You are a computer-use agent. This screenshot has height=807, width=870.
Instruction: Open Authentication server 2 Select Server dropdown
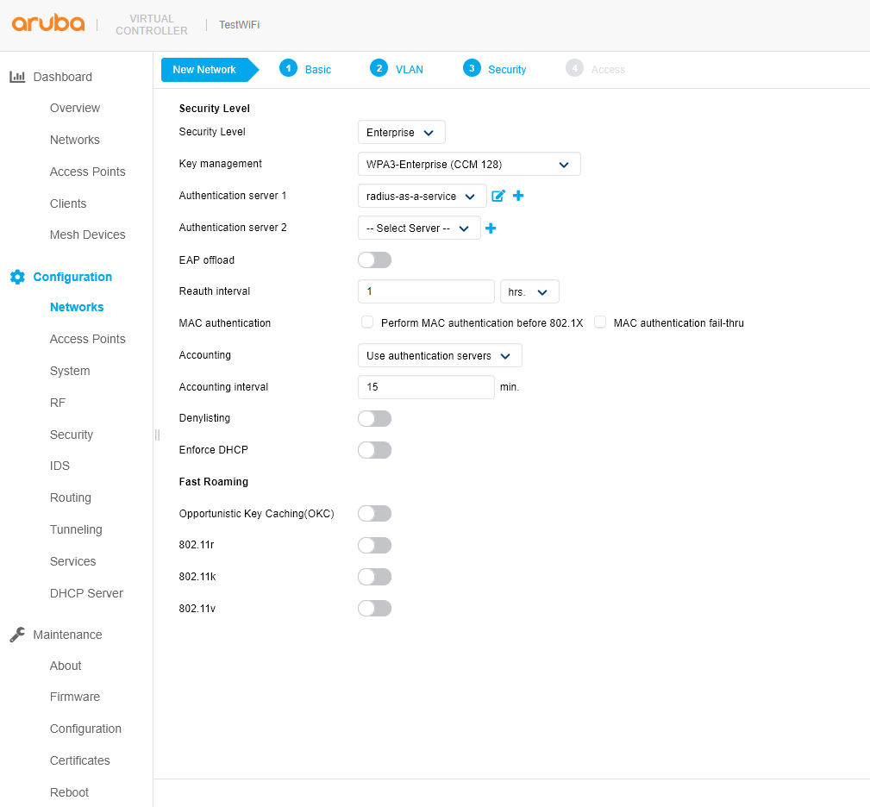pyautogui.click(x=419, y=228)
